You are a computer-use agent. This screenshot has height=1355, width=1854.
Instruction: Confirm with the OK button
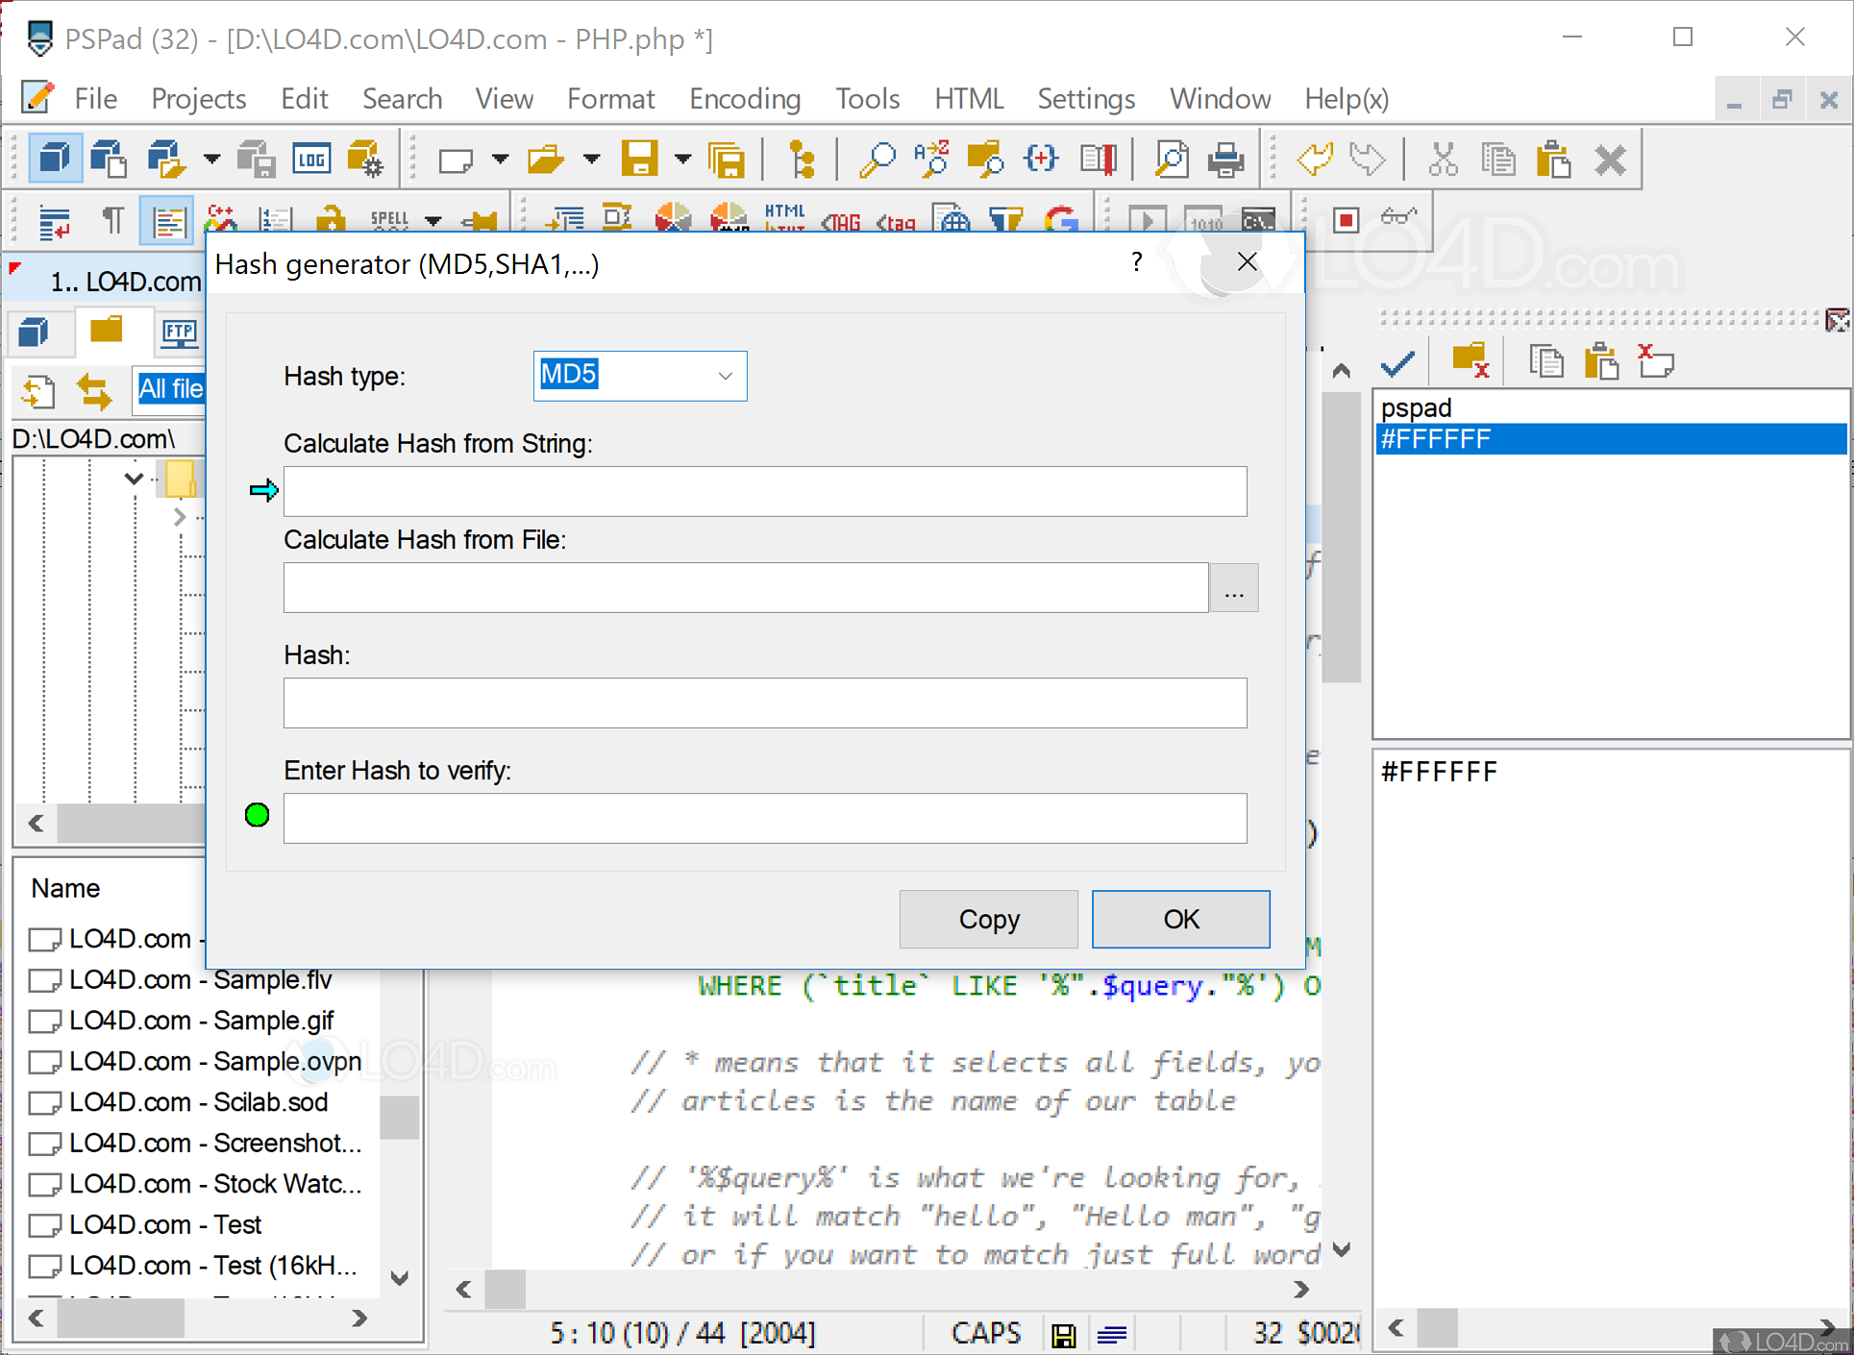click(x=1180, y=919)
